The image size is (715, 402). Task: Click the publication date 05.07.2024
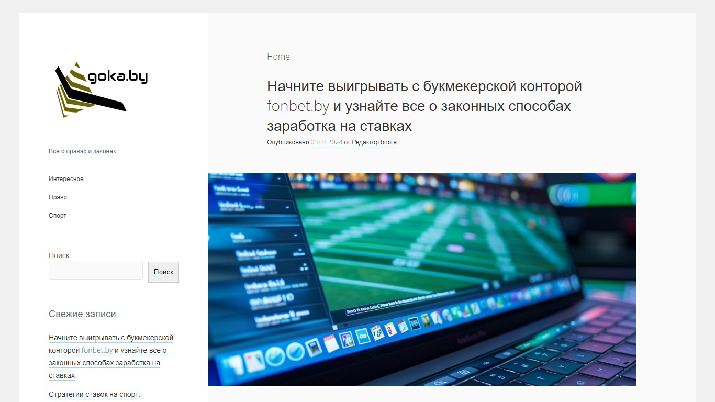coord(327,142)
